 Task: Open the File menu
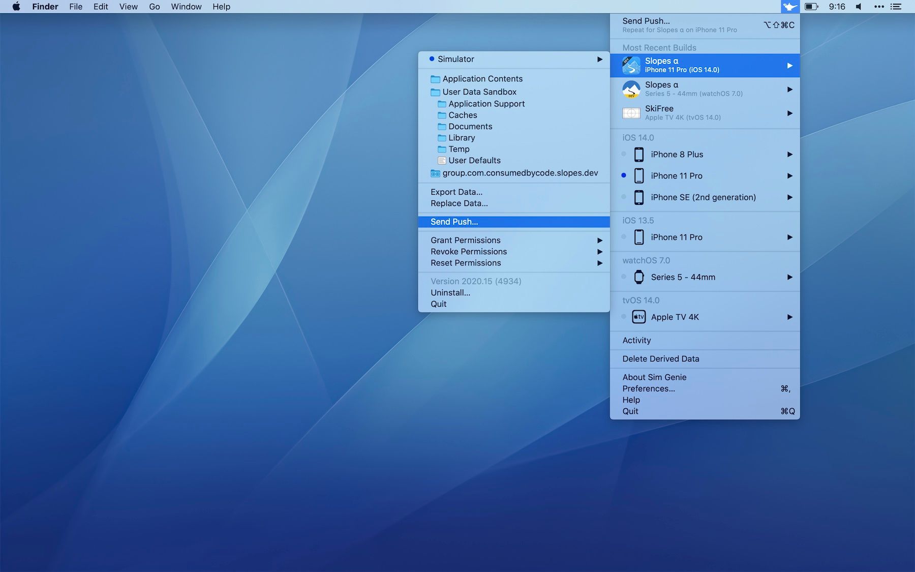(76, 7)
